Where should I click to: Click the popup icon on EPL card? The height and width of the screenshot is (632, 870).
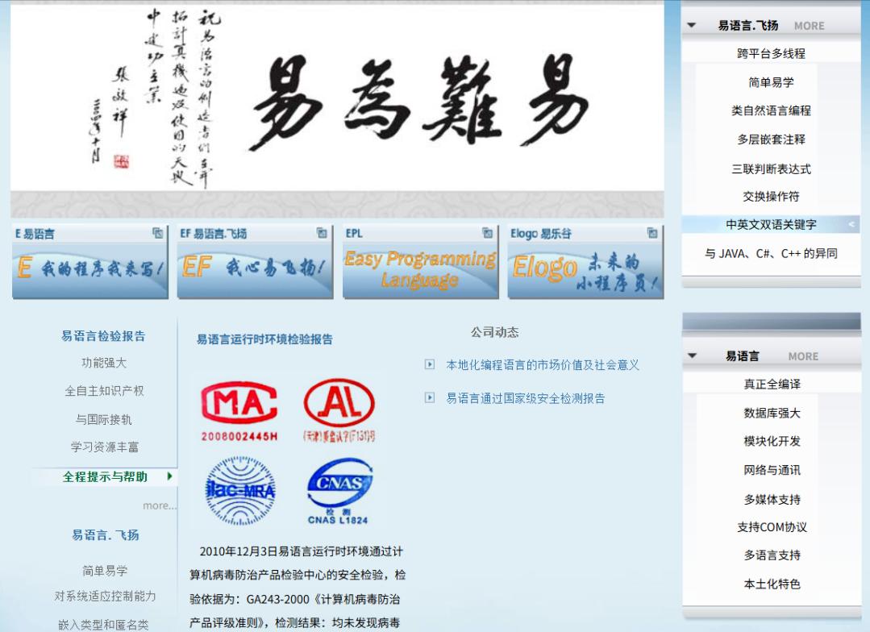coord(487,233)
